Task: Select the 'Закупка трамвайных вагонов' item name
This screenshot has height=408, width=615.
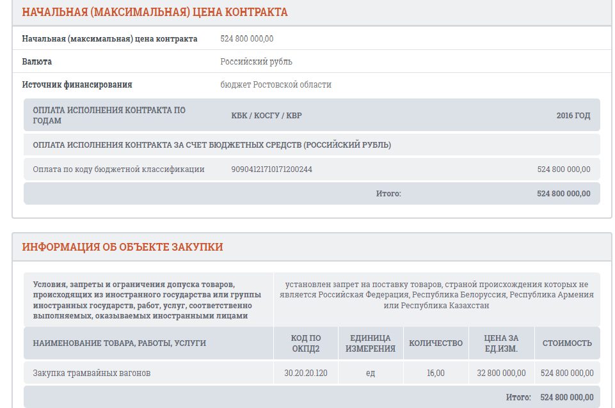Action: coord(92,373)
